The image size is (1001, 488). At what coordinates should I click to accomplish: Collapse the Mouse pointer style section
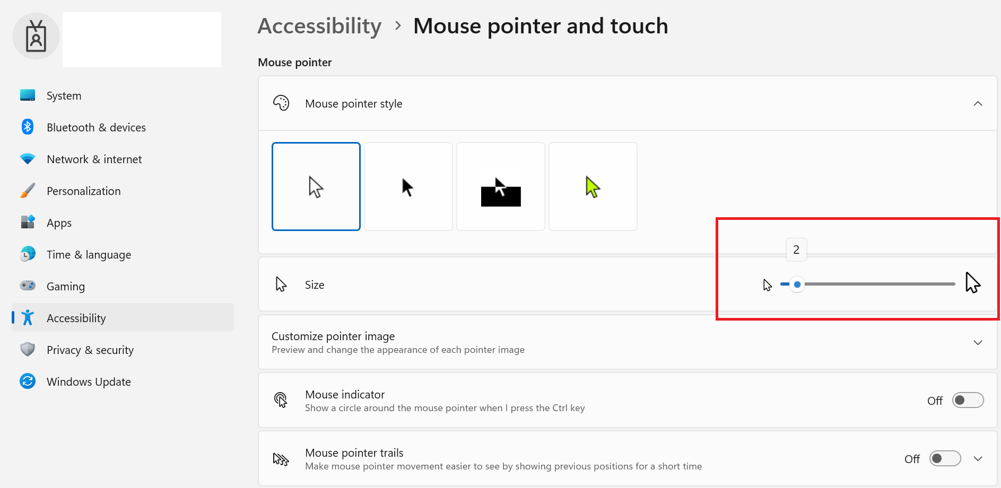pyautogui.click(x=978, y=103)
